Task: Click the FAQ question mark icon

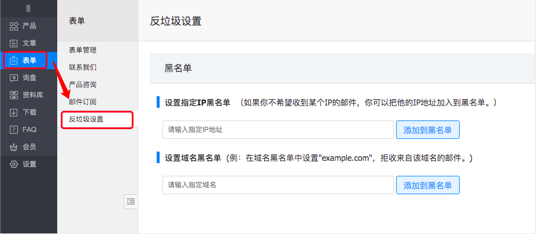Action: pyautogui.click(x=14, y=130)
